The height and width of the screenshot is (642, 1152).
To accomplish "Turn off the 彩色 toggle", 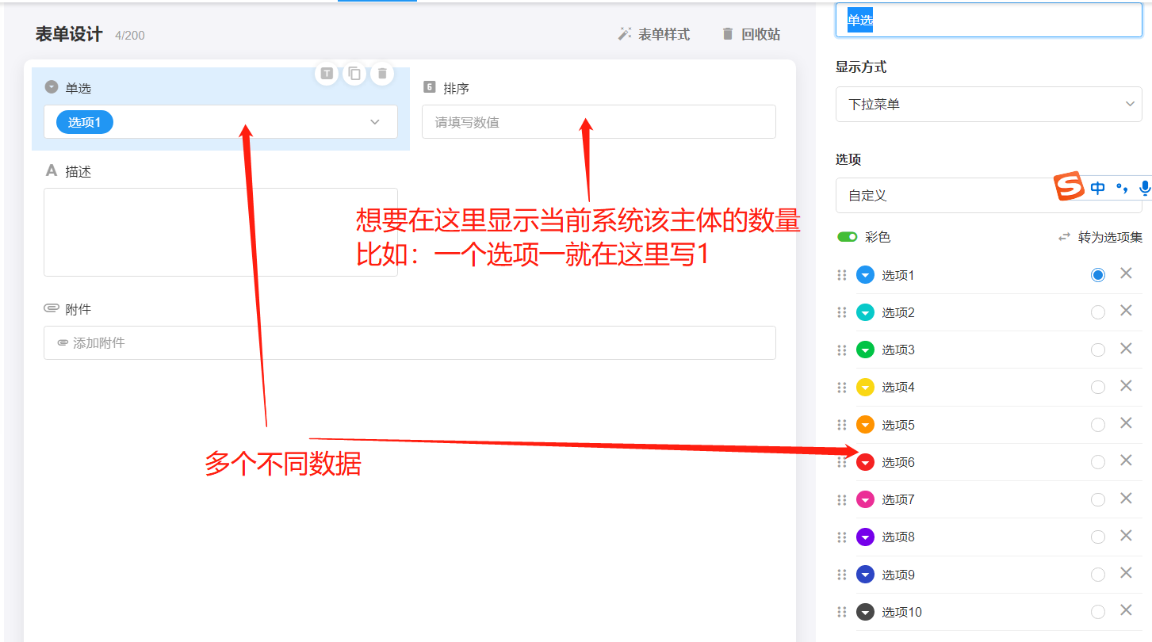I will tap(847, 236).
